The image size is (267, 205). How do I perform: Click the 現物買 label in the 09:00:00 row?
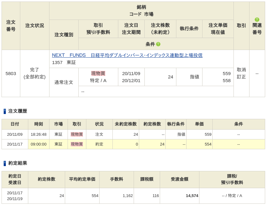pos(77,144)
